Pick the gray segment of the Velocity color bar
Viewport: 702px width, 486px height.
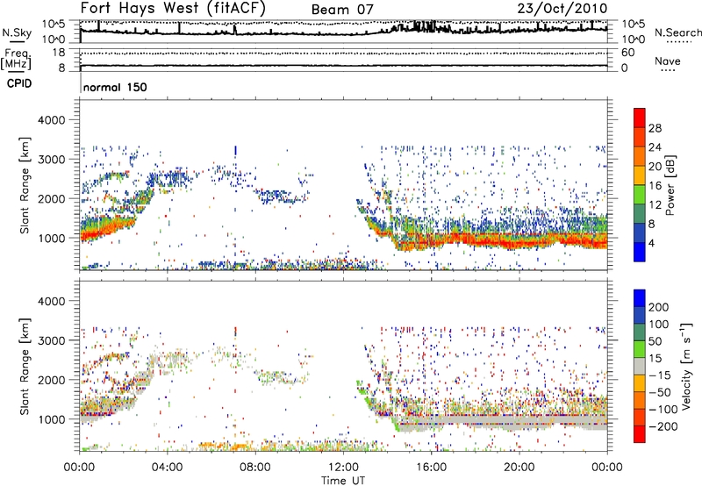pyautogui.click(x=640, y=367)
